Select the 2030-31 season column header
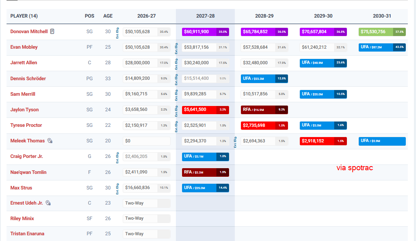The width and height of the screenshot is (416, 241). click(x=382, y=16)
